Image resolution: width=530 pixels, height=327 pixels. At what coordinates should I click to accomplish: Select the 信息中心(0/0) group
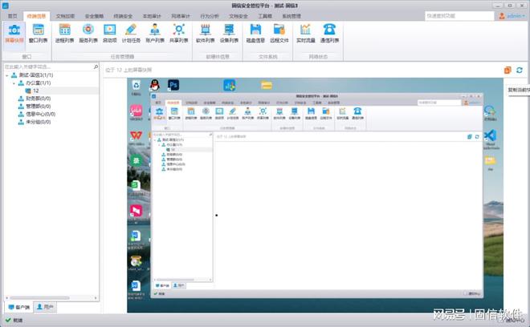[x=41, y=114]
